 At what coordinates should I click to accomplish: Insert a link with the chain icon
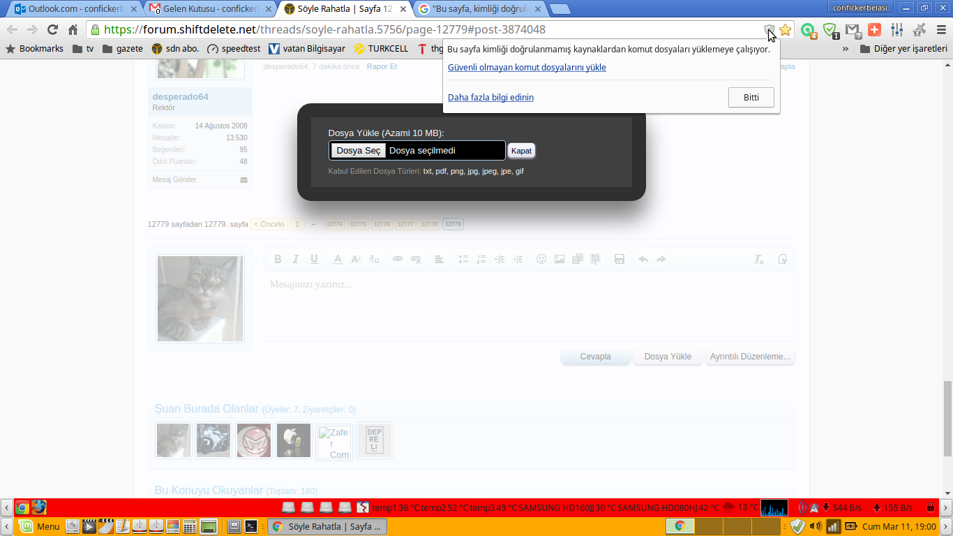click(x=398, y=259)
